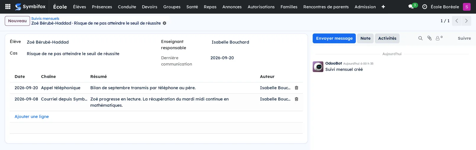The width and height of the screenshot is (476, 150).
Task: Open Rencontres de parents menu
Action: click(326, 7)
